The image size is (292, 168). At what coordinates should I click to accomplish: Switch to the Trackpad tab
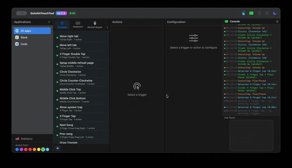tap(62, 25)
